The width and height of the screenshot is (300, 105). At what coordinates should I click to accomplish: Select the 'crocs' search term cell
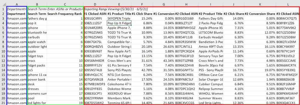37,61
